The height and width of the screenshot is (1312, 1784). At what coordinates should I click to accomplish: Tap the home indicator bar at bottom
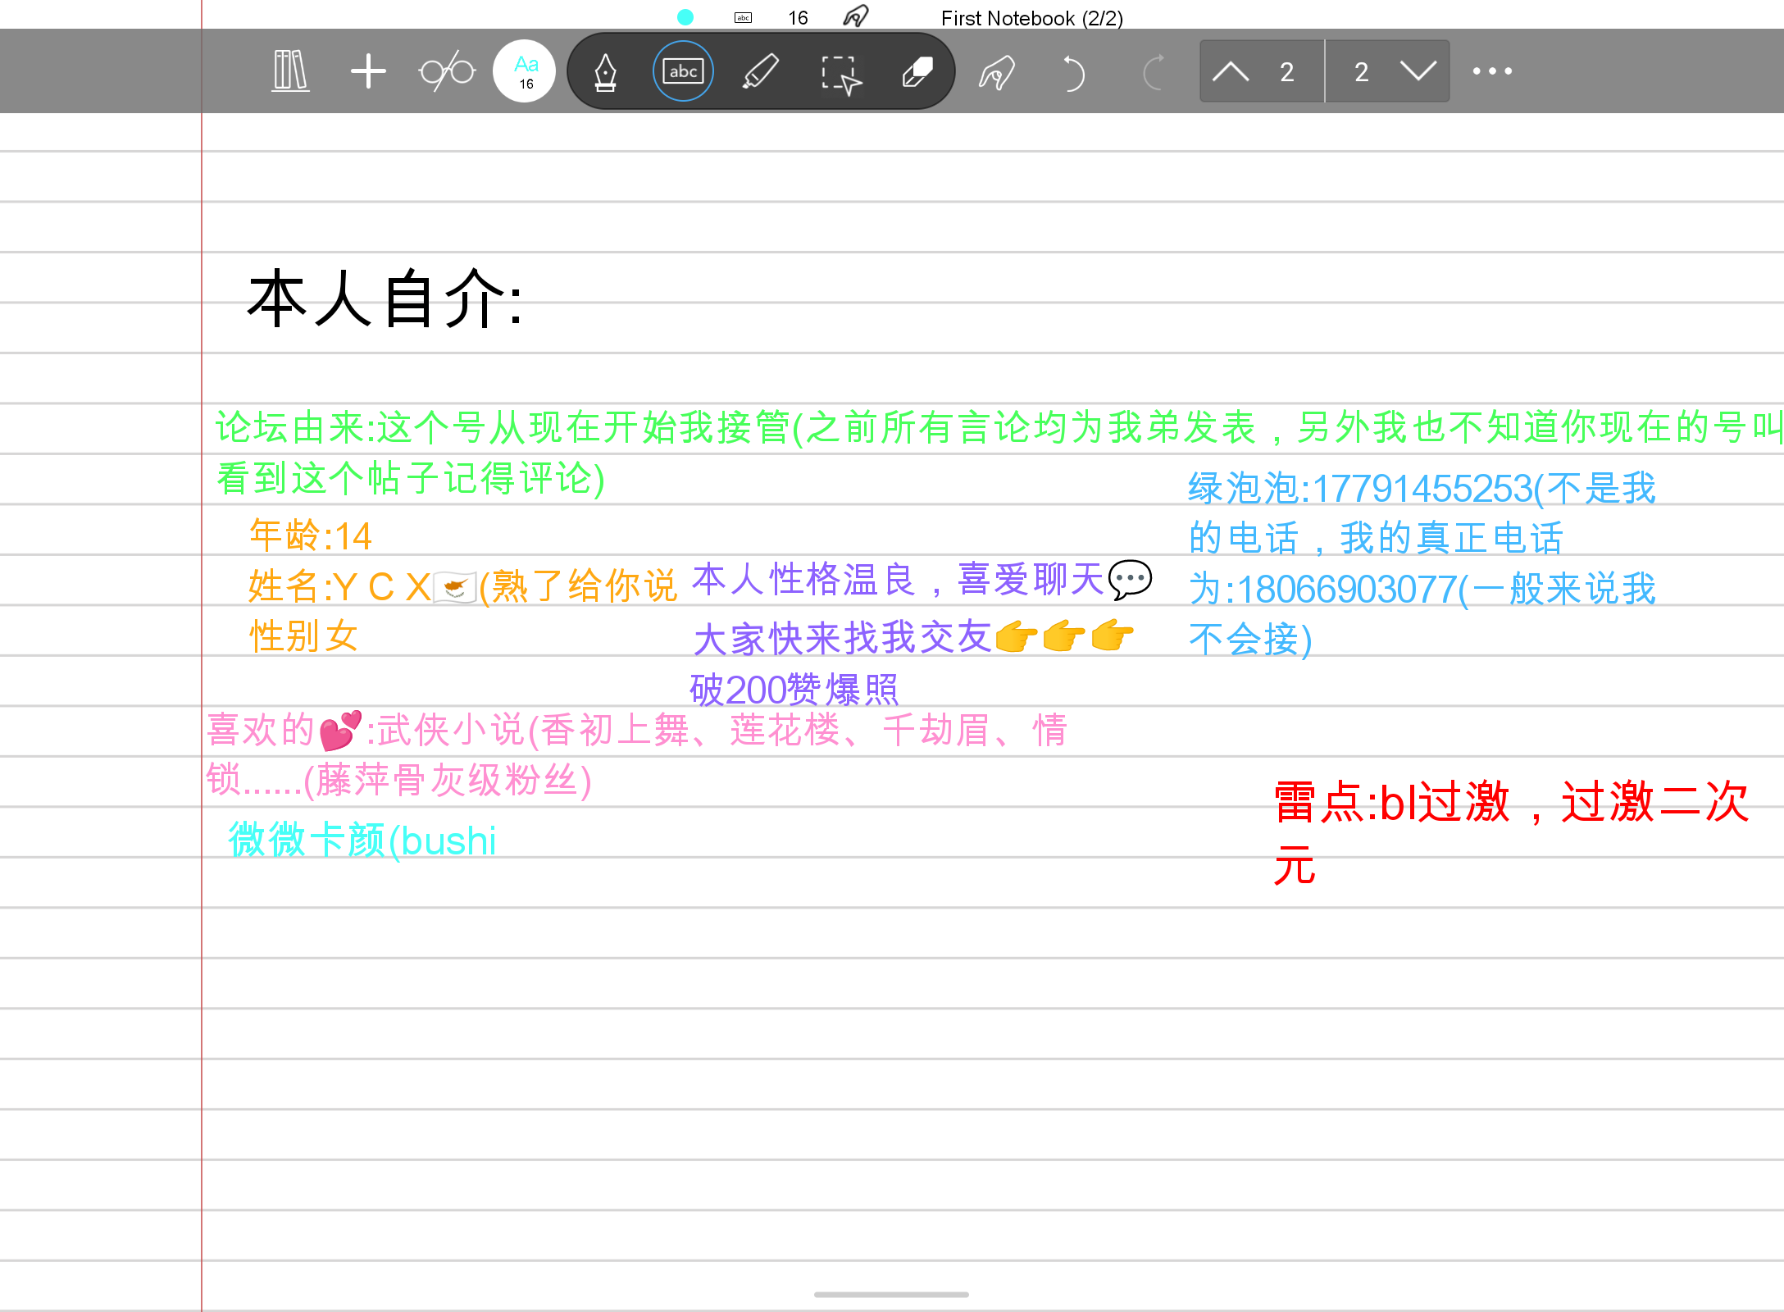(x=891, y=1295)
